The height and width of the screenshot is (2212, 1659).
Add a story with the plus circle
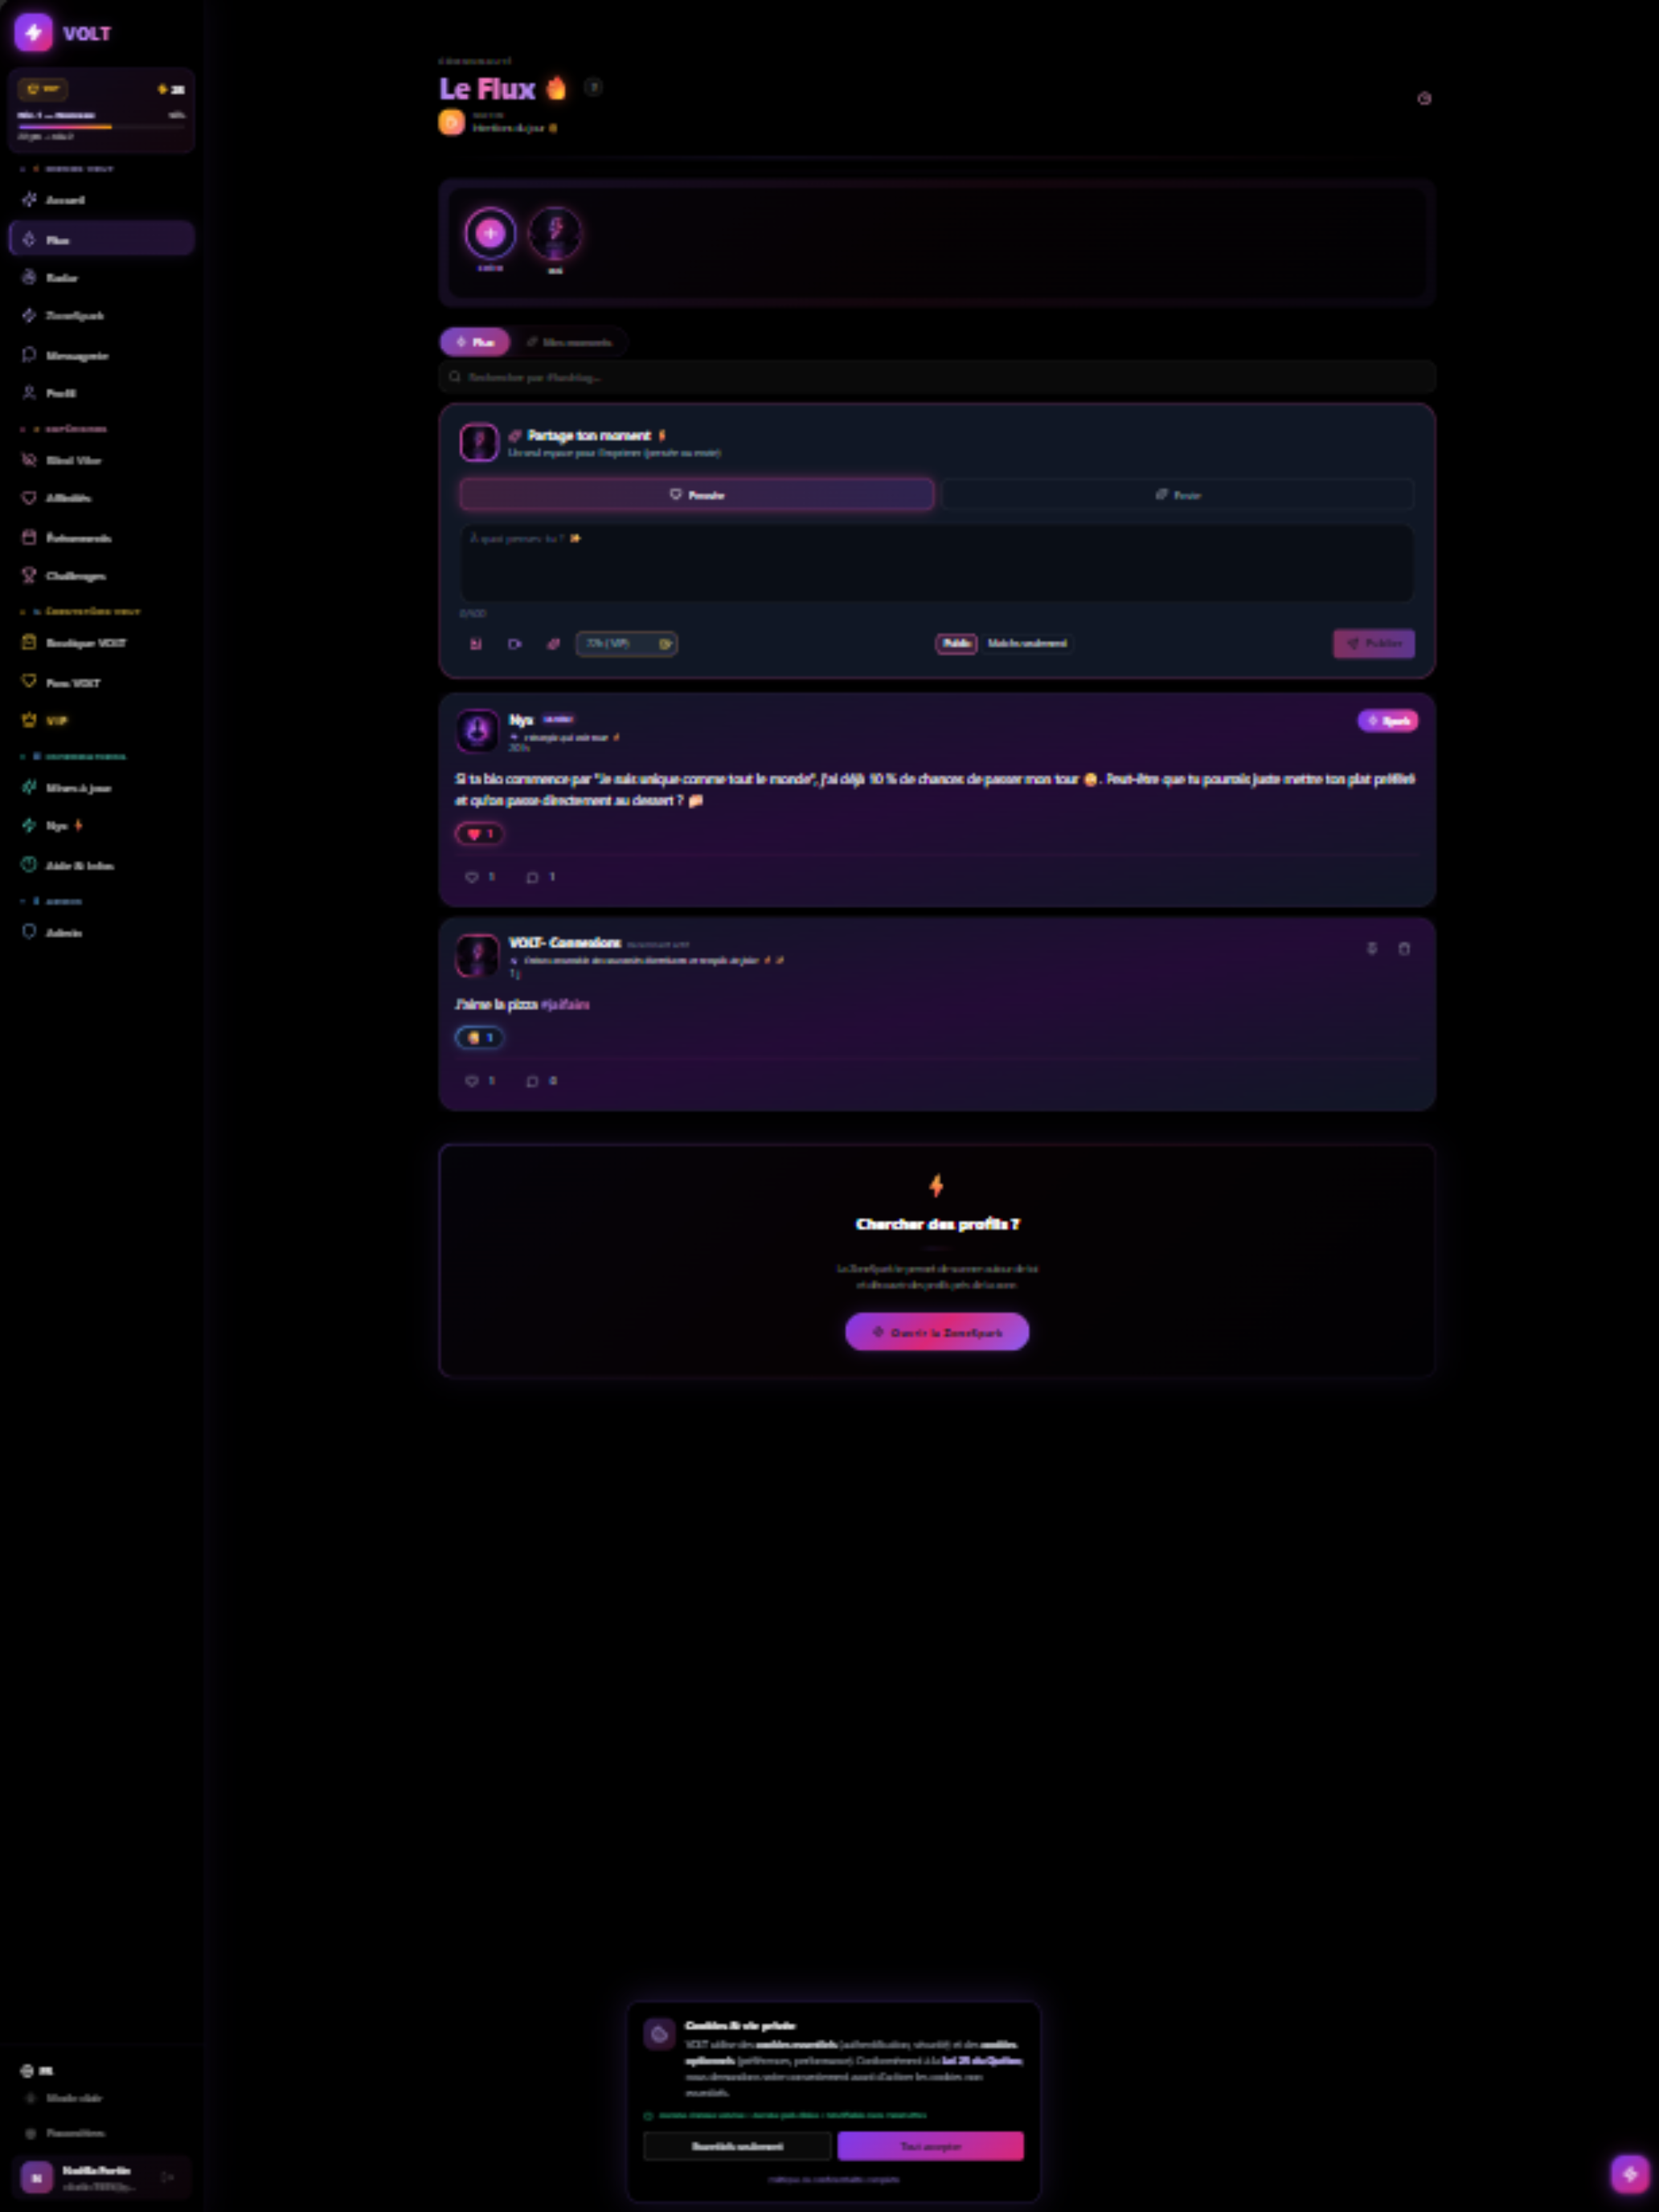490,233
